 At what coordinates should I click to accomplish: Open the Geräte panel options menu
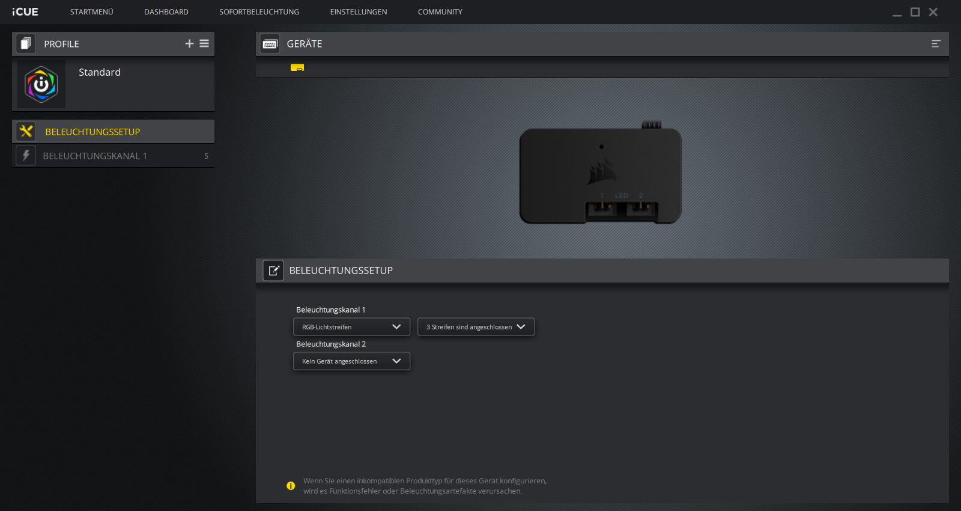936,44
